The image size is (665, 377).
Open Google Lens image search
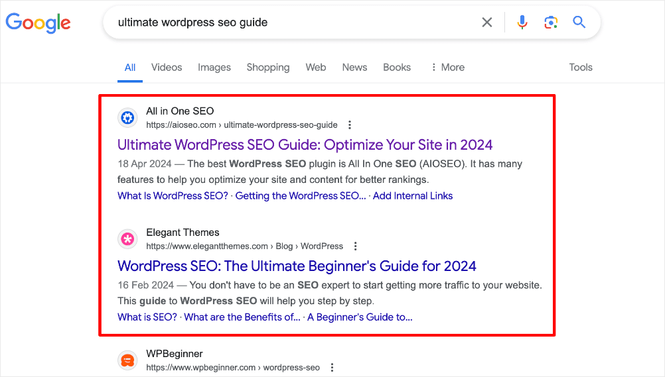click(x=550, y=22)
